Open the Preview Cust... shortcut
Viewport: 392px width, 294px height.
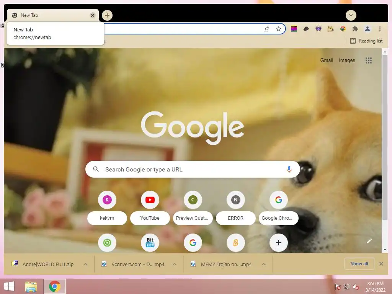pyautogui.click(x=193, y=208)
